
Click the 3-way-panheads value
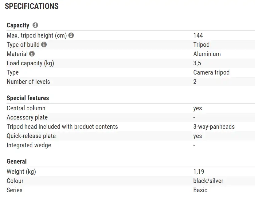tap(214, 127)
